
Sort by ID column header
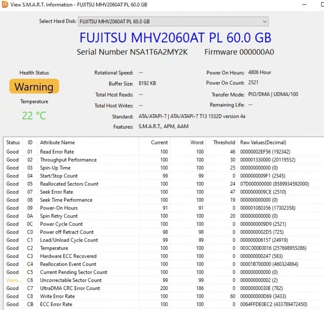coord(30,143)
